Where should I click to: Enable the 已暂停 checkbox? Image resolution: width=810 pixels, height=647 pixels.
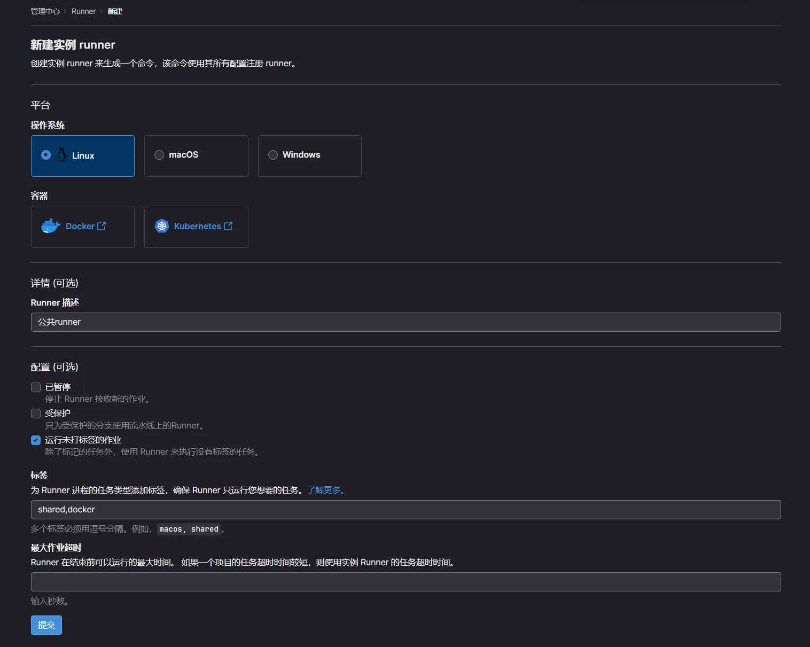[x=36, y=387]
